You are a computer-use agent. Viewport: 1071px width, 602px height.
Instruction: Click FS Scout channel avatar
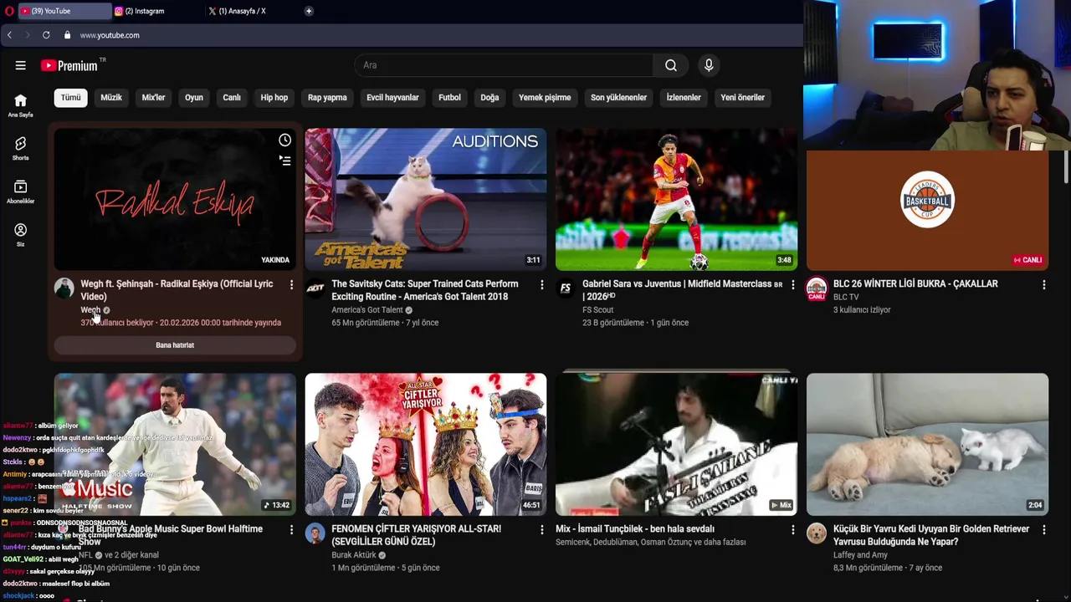566,288
